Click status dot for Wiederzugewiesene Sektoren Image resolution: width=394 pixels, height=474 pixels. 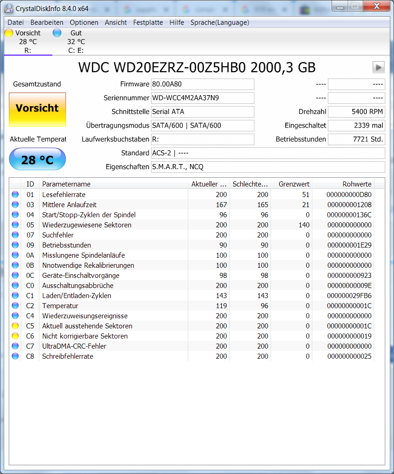[15, 225]
